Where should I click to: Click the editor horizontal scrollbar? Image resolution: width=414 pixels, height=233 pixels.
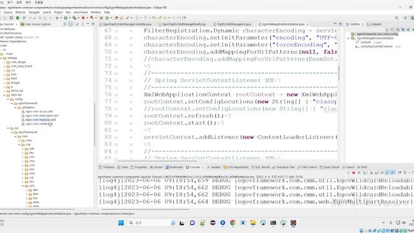pyautogui.click(x=157, y=161)
